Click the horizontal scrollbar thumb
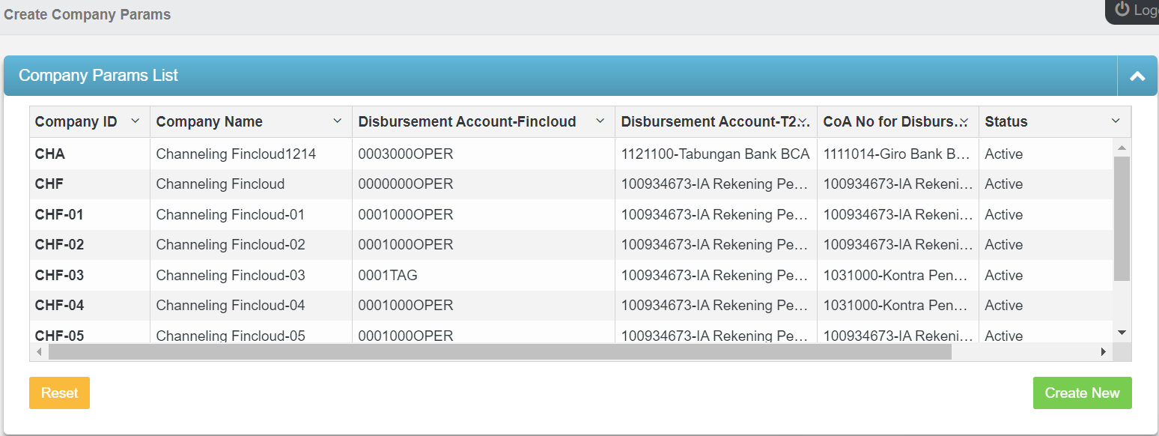Viewport: 1159px width, 436px height. click(x=499, y=351)
